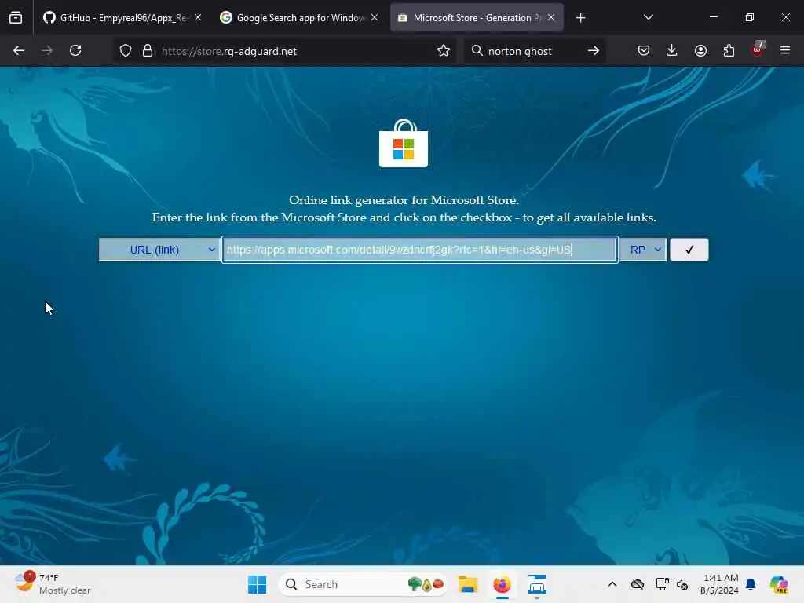Viewport: 804px width, 603px height.
Task: Close the Google Search app tab
Action: 375,18
